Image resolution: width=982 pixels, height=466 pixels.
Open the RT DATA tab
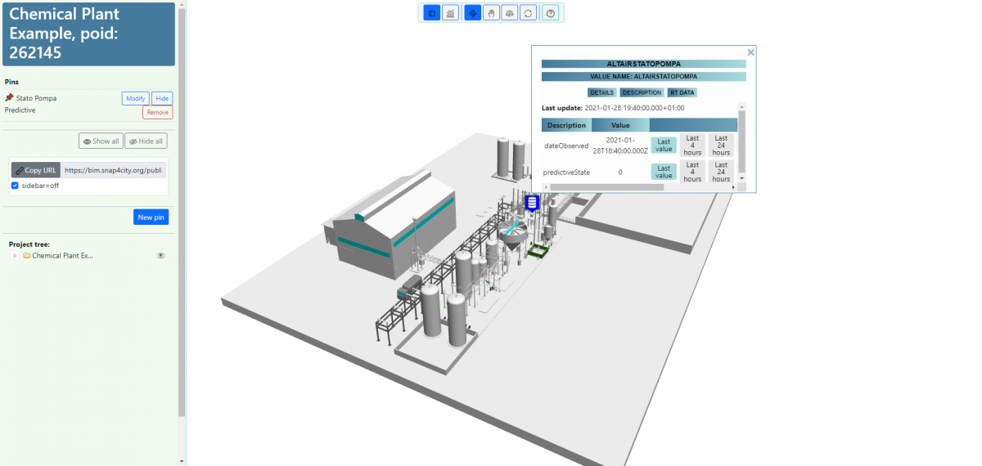(x=682, y=92)
